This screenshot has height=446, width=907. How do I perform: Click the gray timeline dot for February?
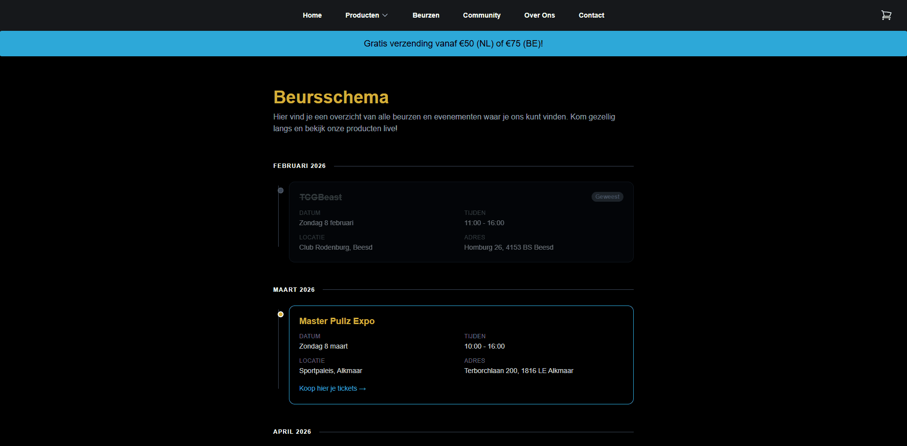pyautogui.click(x=281, y=190)
